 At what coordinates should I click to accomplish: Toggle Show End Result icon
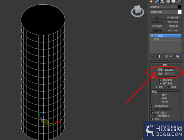point(160,56)
